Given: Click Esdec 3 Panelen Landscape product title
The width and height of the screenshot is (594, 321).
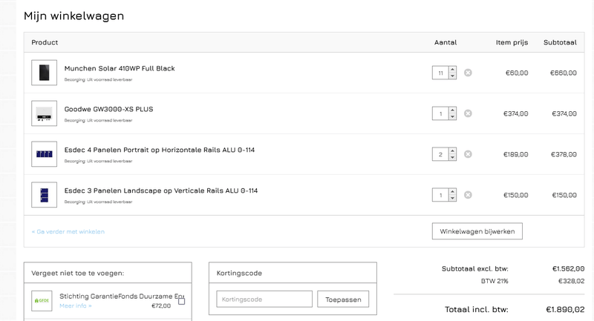Looking at the screenshot, I should click(161, 191).
